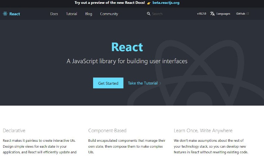Click the Declarative heading
This screenshot has width=264, height=156.
tap(14, 131)
